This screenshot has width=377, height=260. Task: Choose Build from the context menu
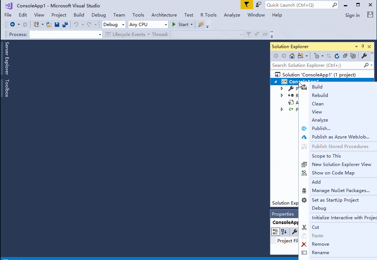tap(338, 87)
